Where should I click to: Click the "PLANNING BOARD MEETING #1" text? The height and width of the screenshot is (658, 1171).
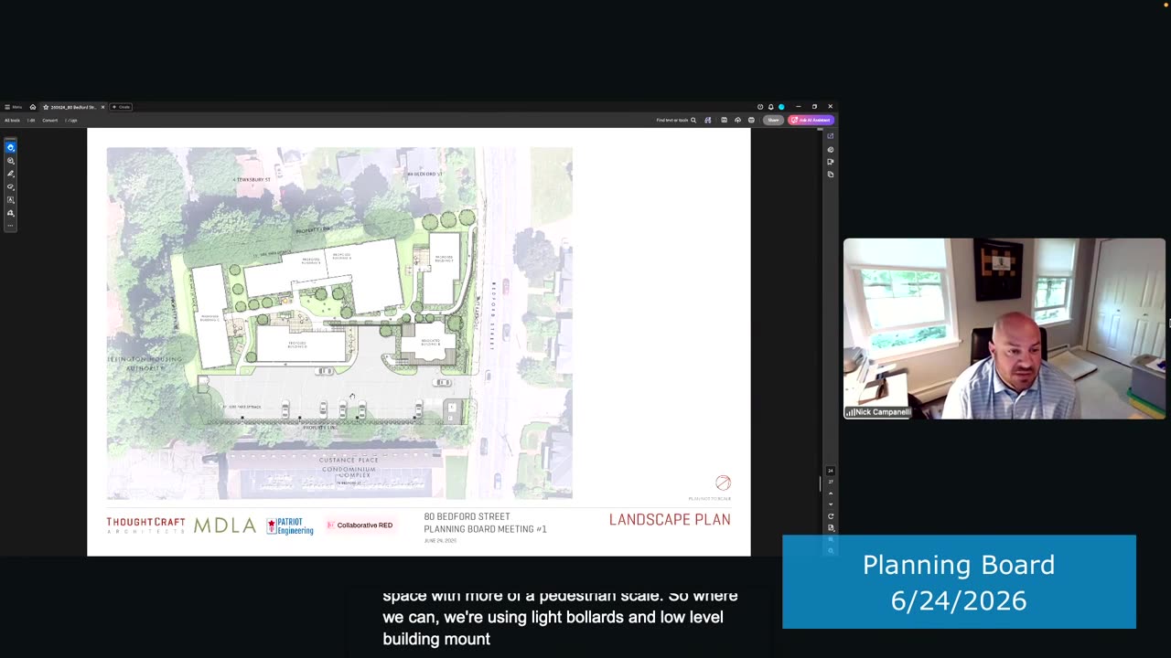[485, 529]
